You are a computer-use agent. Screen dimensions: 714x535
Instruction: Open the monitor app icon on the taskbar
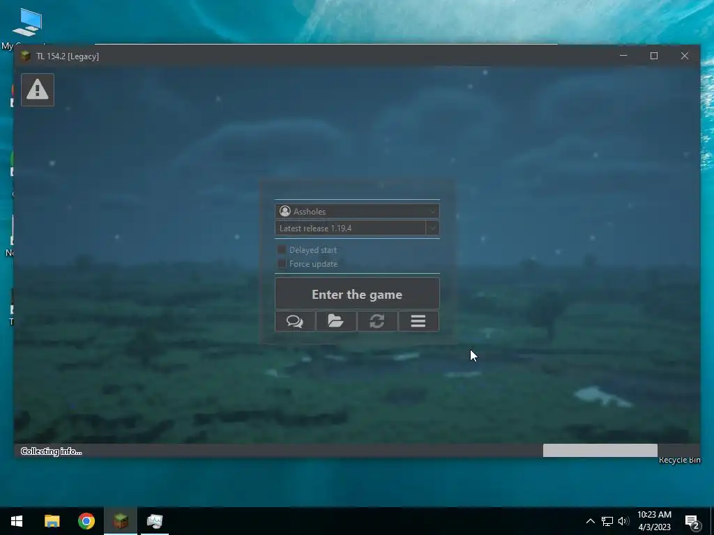(155, 521)
